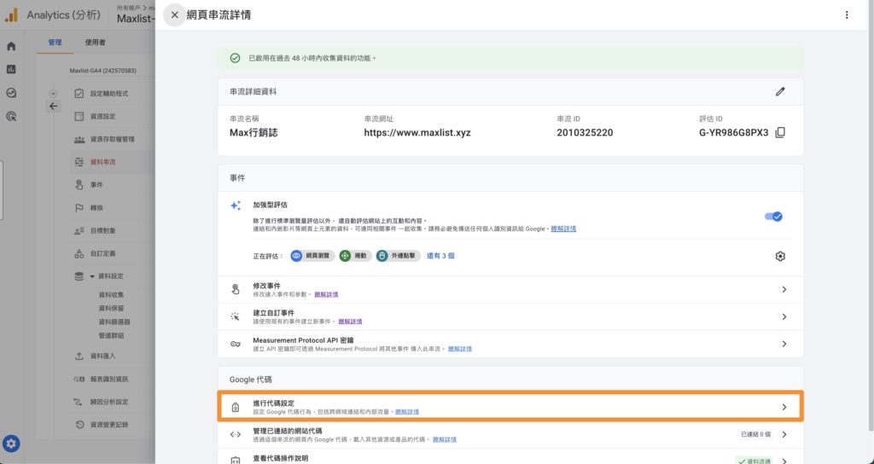
Task: Click the 串流 ID value 2010325220
Action: point(585,132)
